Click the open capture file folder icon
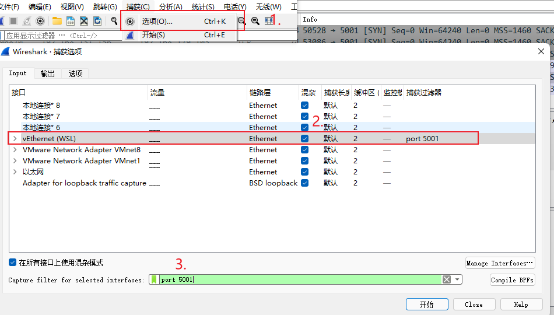Image resolution: width=554 pixels, height=315 pixels. tap(57, 21)
